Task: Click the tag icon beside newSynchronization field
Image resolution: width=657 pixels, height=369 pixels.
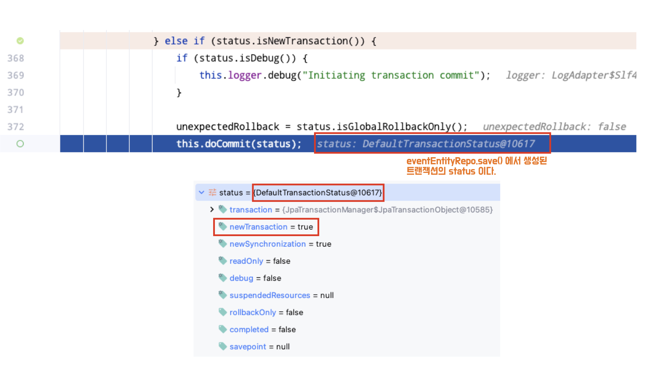Action: 223,243
